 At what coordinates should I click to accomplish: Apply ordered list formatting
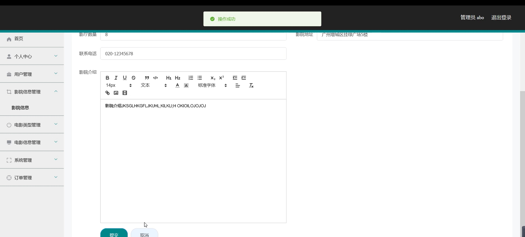191,78
